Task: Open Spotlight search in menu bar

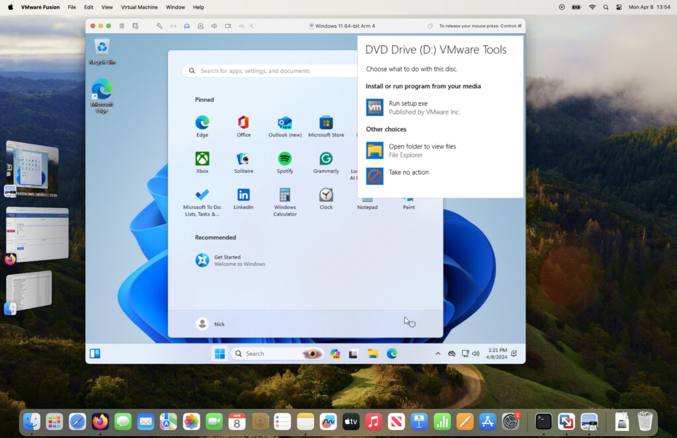Action: tap(606, 7)
